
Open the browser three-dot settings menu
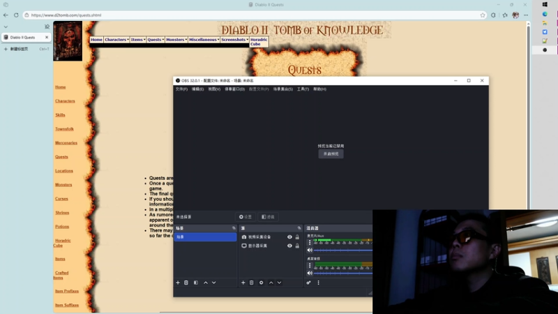point(526,15)
